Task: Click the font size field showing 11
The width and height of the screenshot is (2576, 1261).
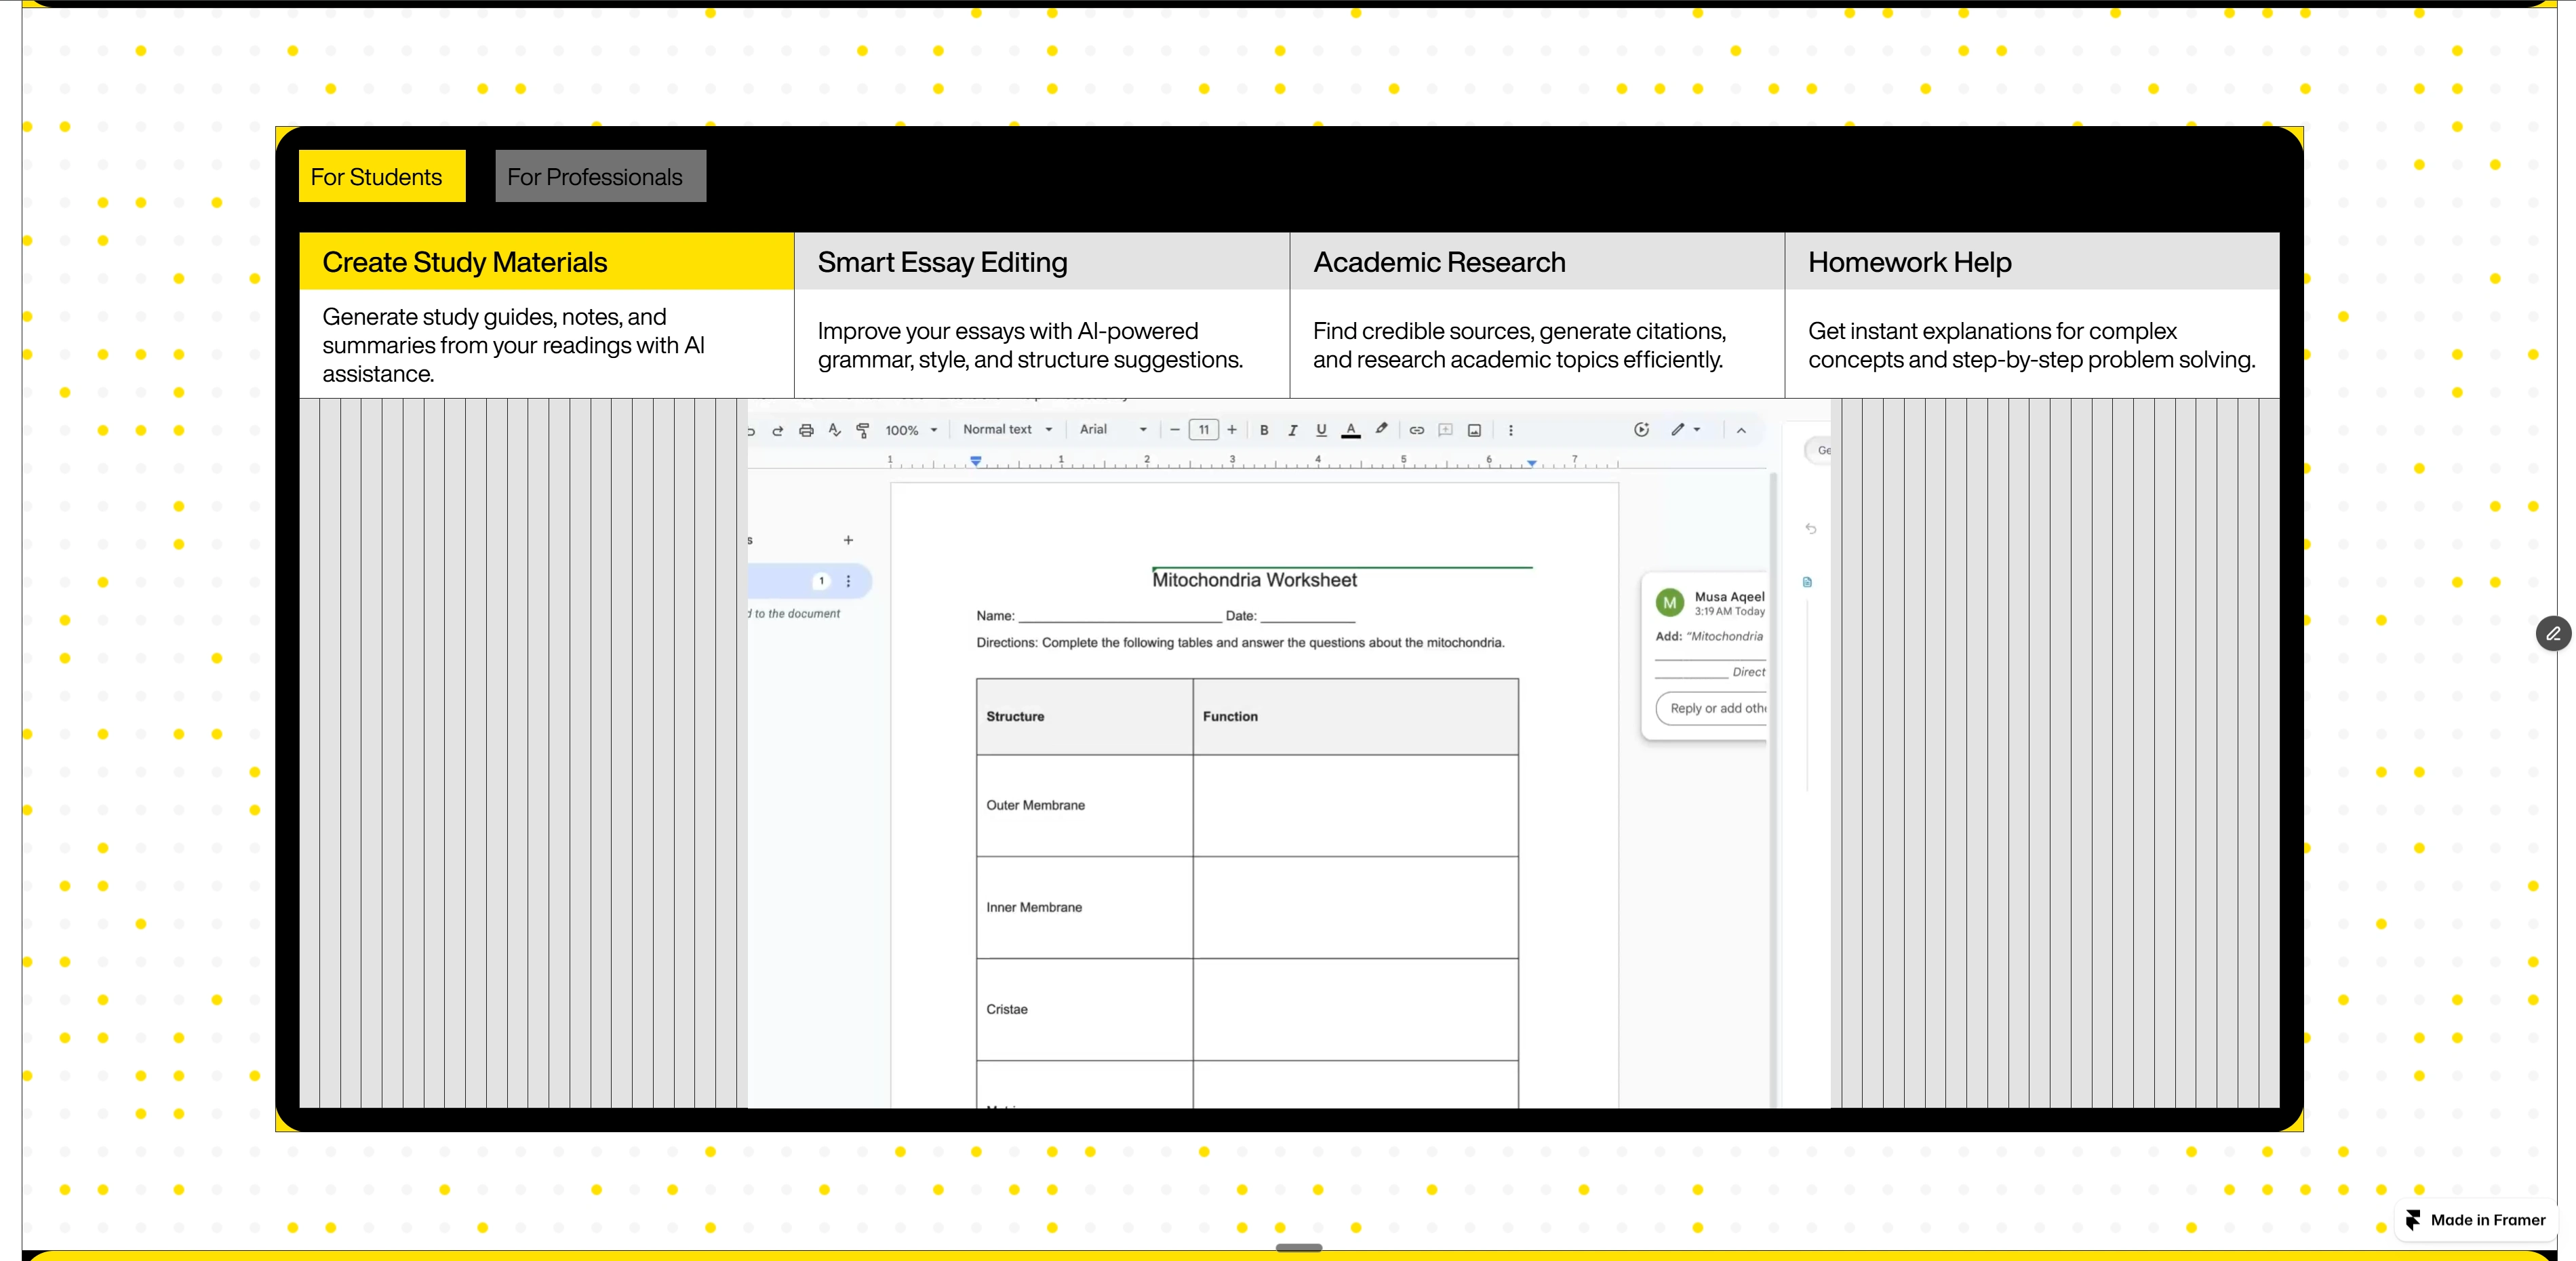Action: point(1203,430)
